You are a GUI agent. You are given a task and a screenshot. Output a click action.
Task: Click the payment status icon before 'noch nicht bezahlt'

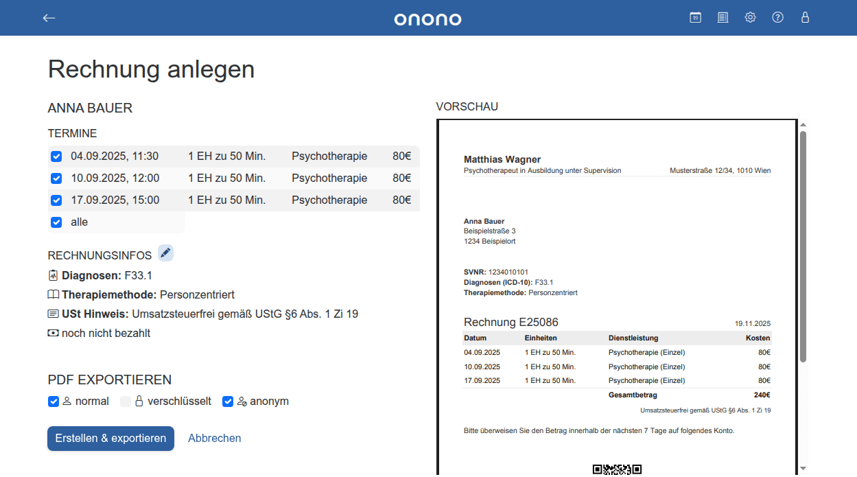coord(53,333)
